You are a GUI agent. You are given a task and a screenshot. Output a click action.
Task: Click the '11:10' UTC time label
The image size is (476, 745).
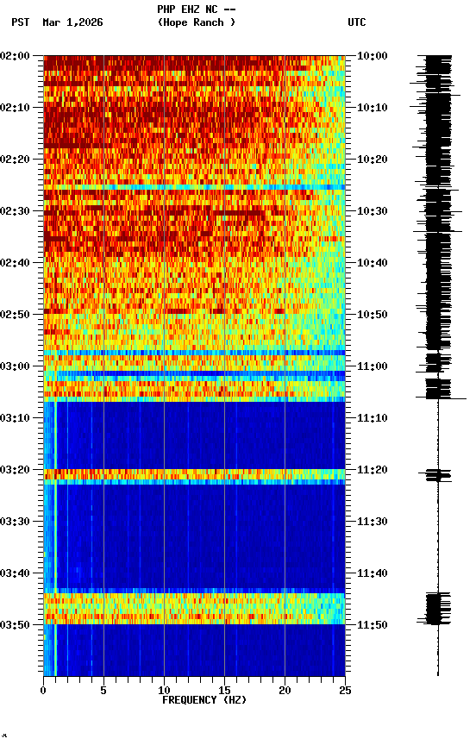coord(373,418)
